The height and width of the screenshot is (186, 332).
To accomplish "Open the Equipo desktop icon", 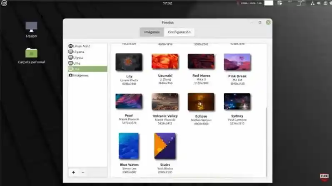I will point(31,30).
